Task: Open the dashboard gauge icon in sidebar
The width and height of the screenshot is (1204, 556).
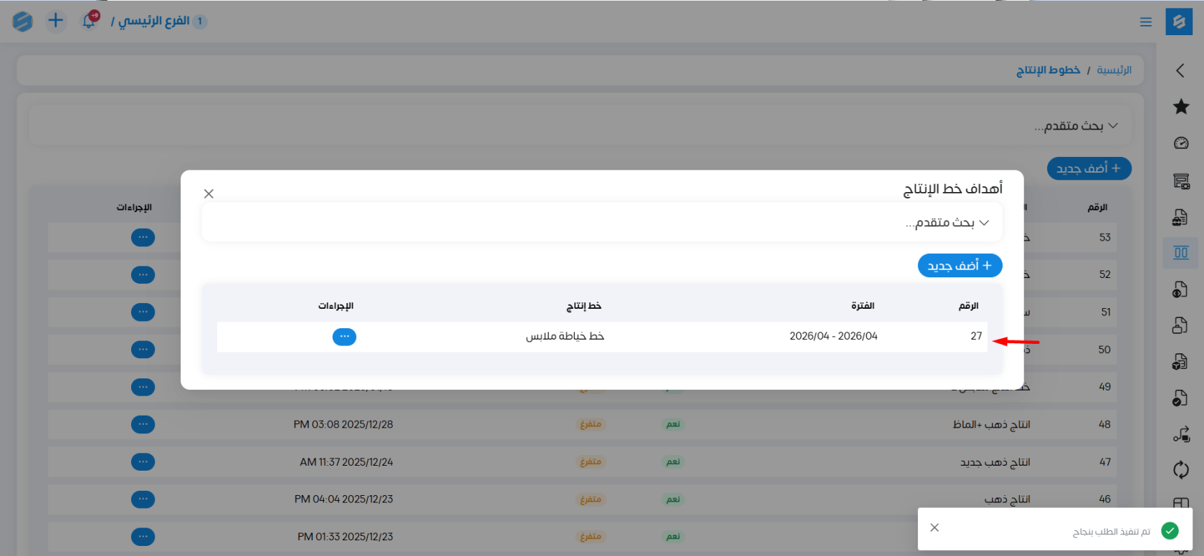Action: [x=1180, y=143]
